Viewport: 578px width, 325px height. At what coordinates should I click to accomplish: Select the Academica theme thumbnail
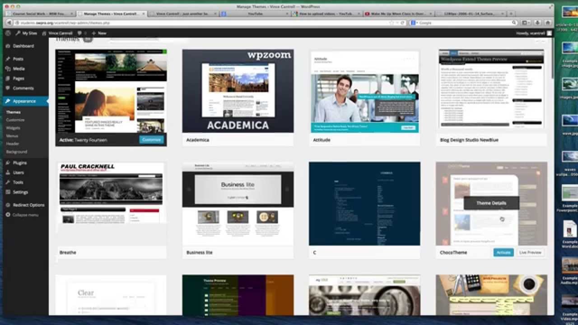point(238,91)
